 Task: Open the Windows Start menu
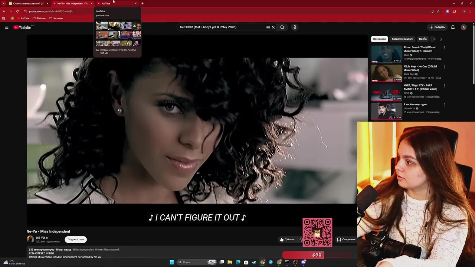tap(172, 262)
